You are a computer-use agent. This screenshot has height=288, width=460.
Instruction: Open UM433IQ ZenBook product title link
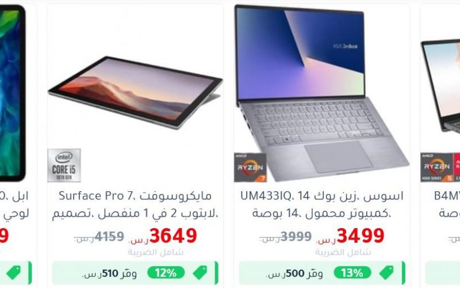(321, 204)
